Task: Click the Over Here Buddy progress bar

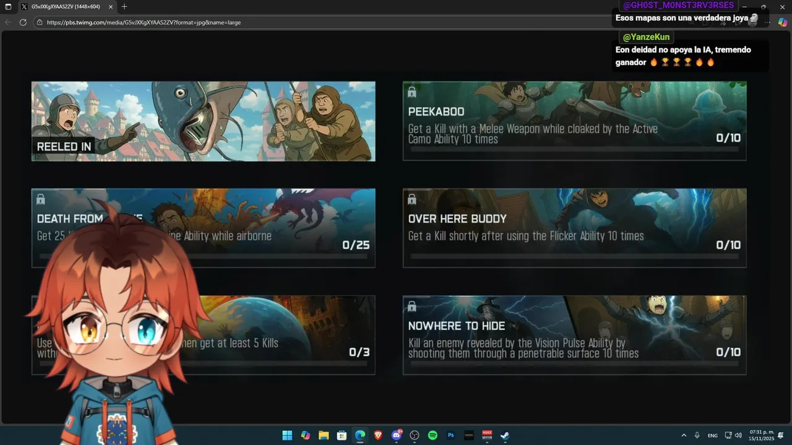Action: coord(574,256)
